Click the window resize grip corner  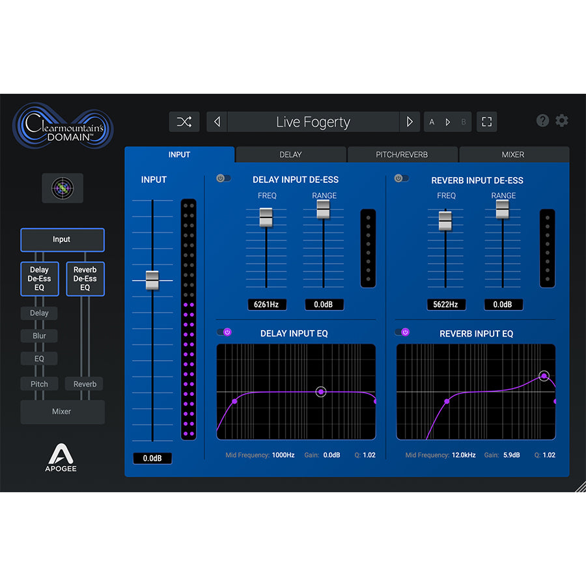click(580, 486)
